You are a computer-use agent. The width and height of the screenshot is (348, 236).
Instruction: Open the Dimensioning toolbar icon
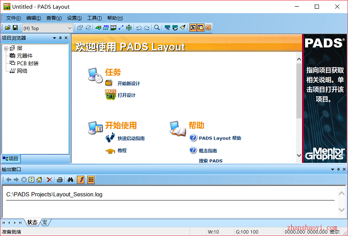(114, 28)
